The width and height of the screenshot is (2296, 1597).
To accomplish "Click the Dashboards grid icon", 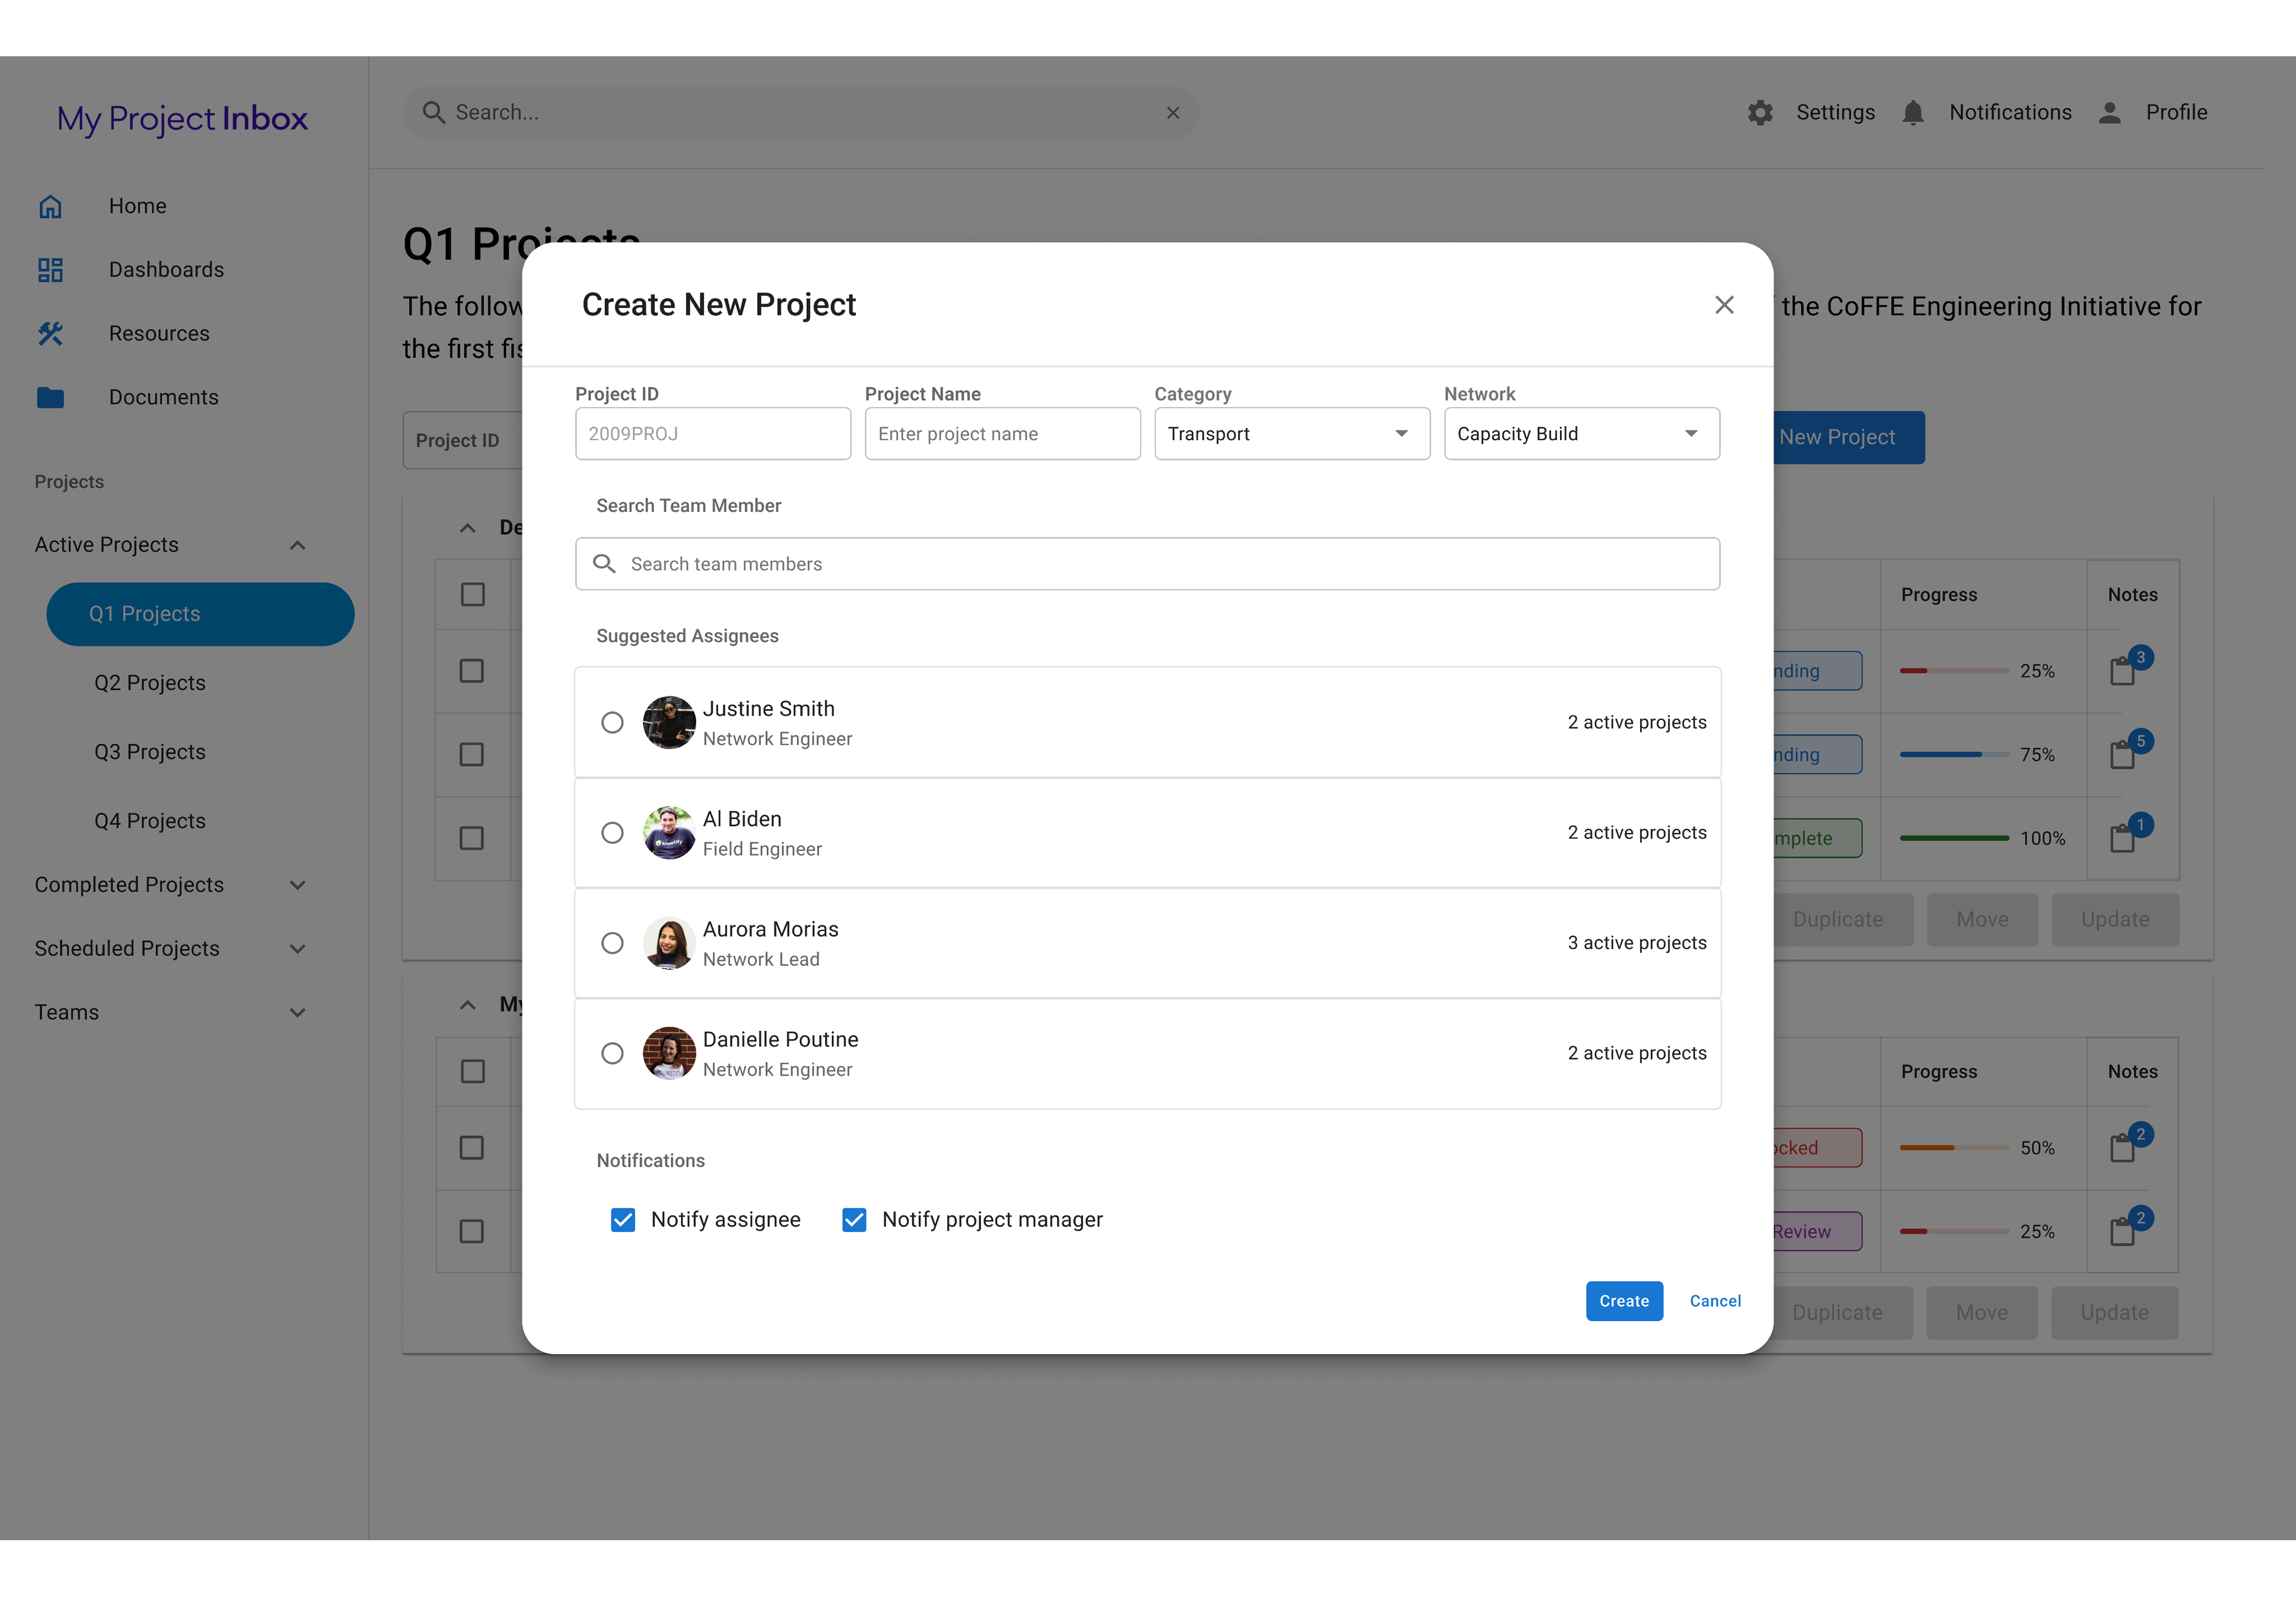I will (50, 270).
